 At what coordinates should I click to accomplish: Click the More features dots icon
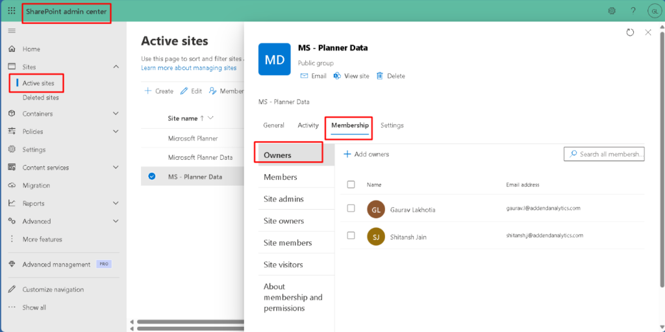[x=12, y=239]
